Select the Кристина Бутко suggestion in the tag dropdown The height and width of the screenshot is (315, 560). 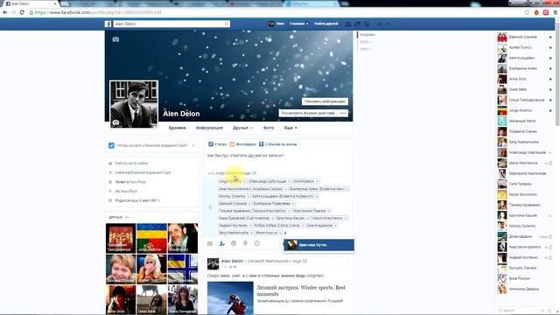tap(318, 245)
